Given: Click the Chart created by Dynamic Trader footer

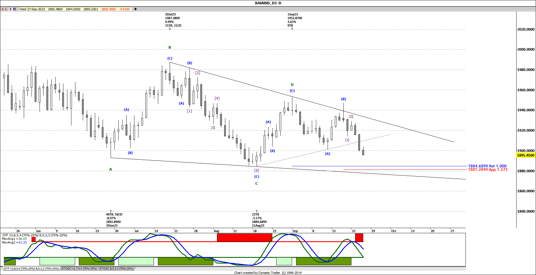Looking at the screenshot, I should pos(268,273).
